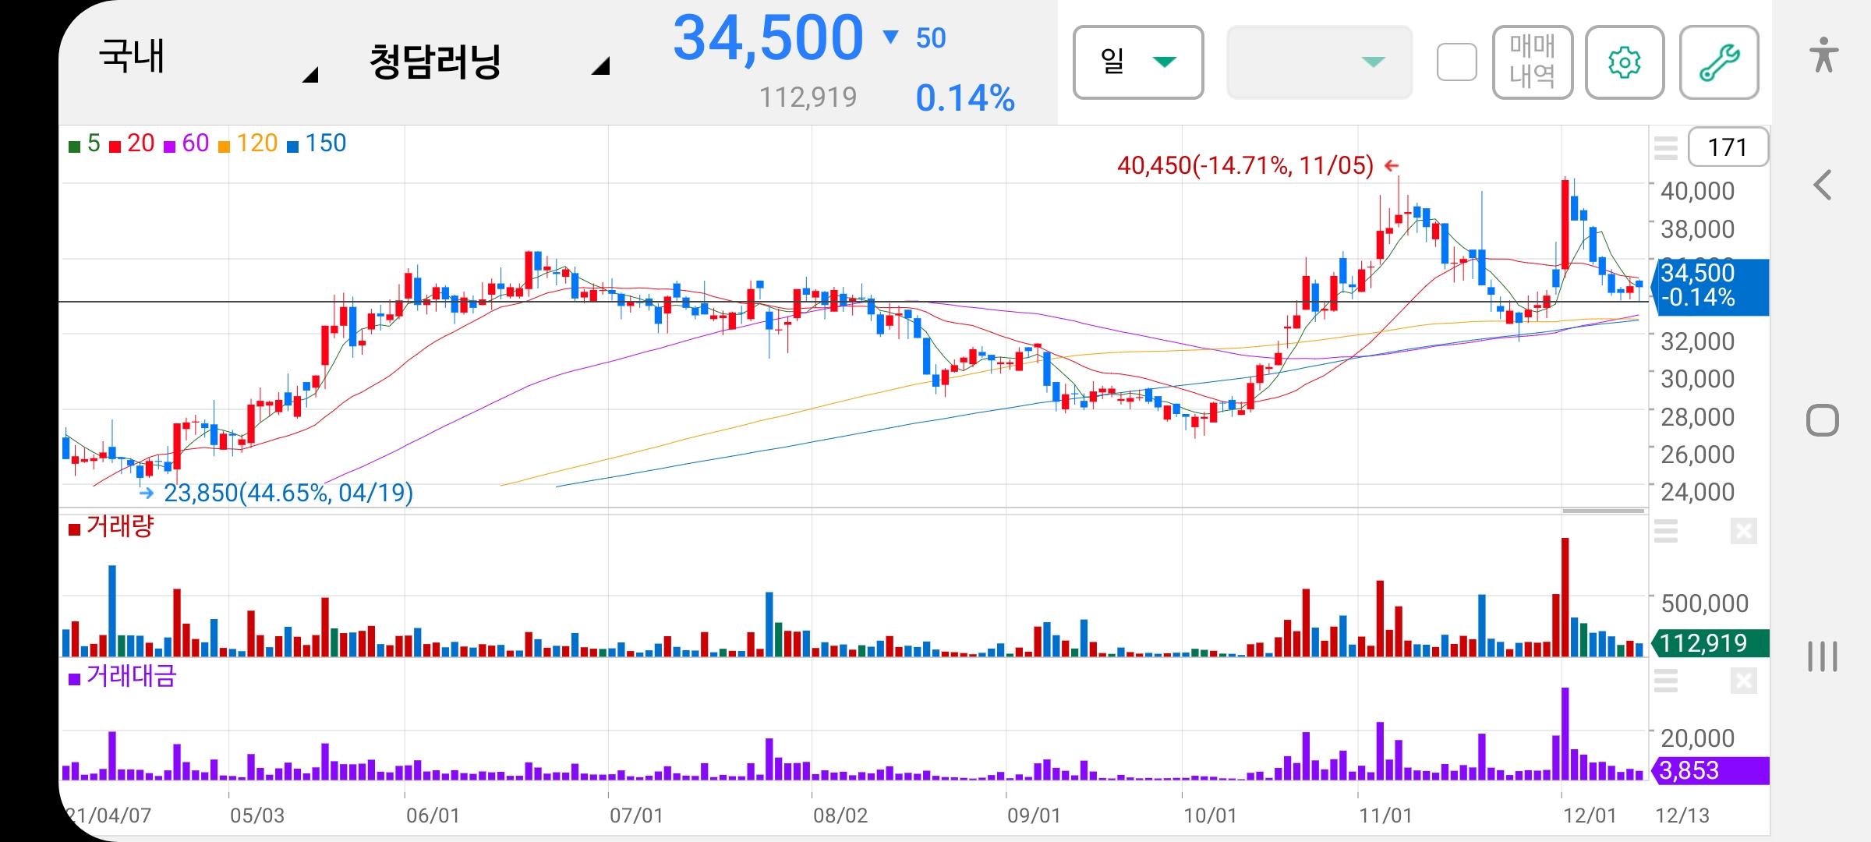The image size is (1871, 842).
Task: Expand the blank dropdown next to 일
Action: pos(1319,62)
